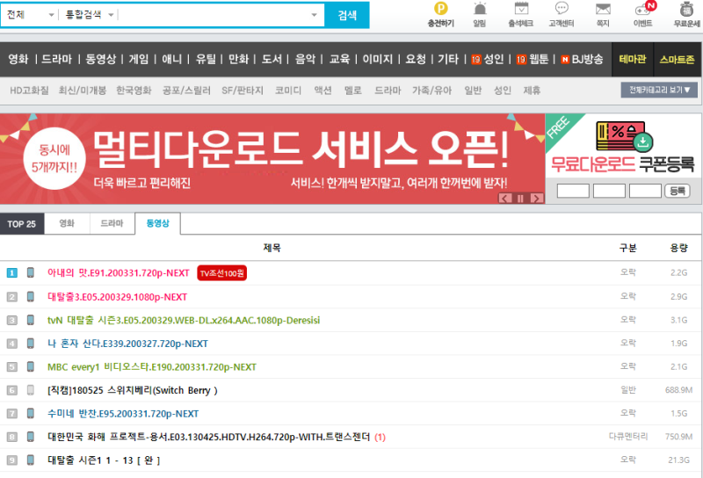Click the 용량 column header

(x=678, y=248)
